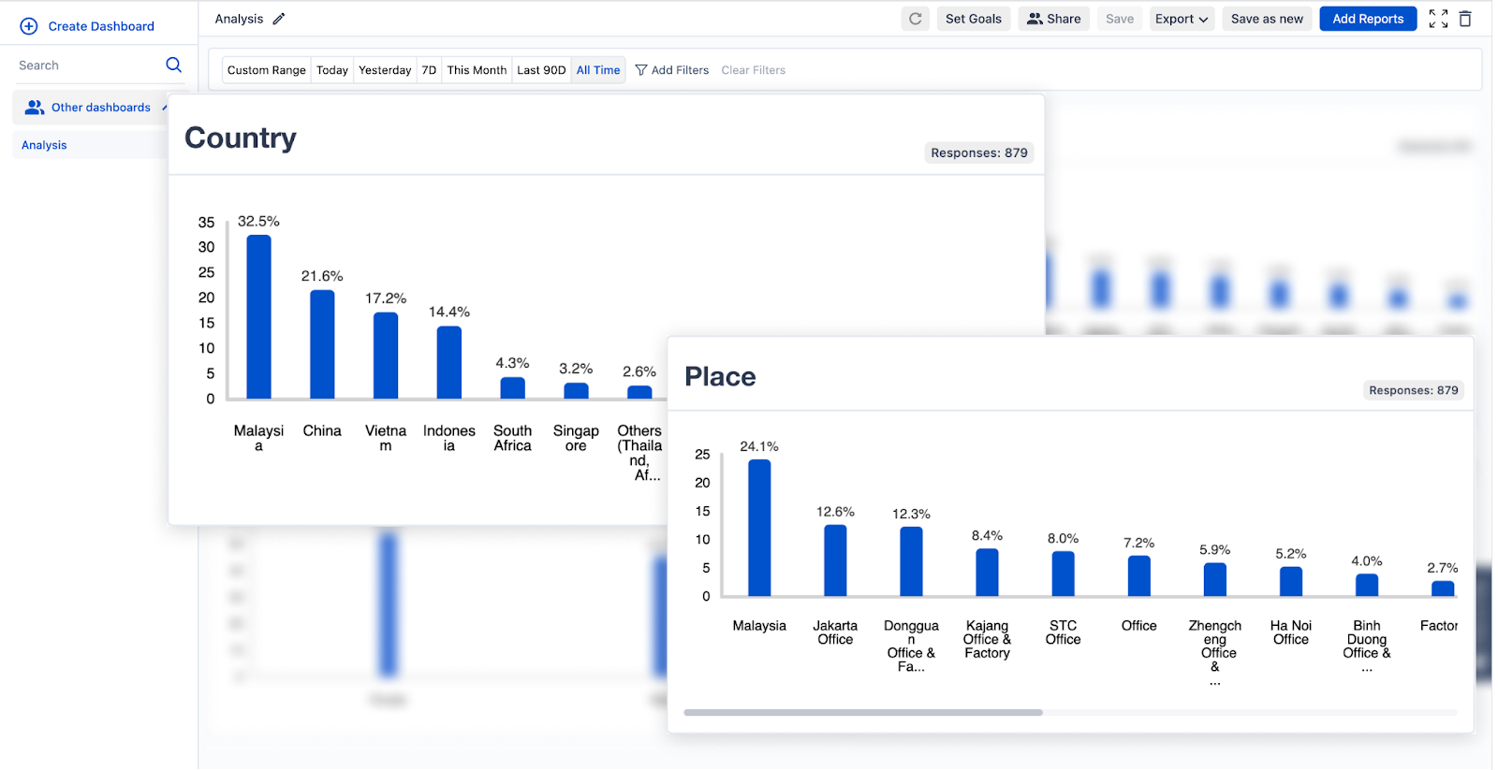1498x770 pixels.
Task: Open the Analysis dashboard in sidebar
Action: pyautogui.click(x=44, y=145)
